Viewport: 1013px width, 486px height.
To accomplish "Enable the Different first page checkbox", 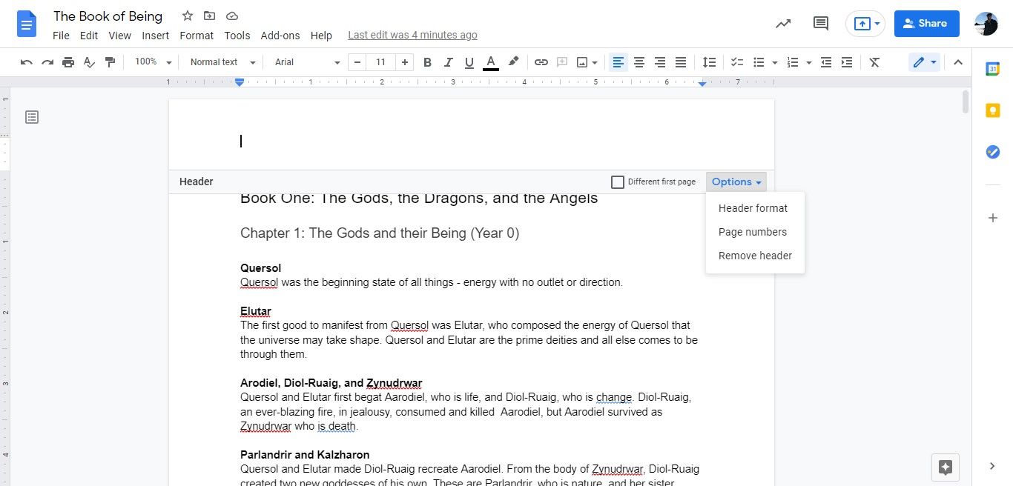I will (x=618, y=182).
